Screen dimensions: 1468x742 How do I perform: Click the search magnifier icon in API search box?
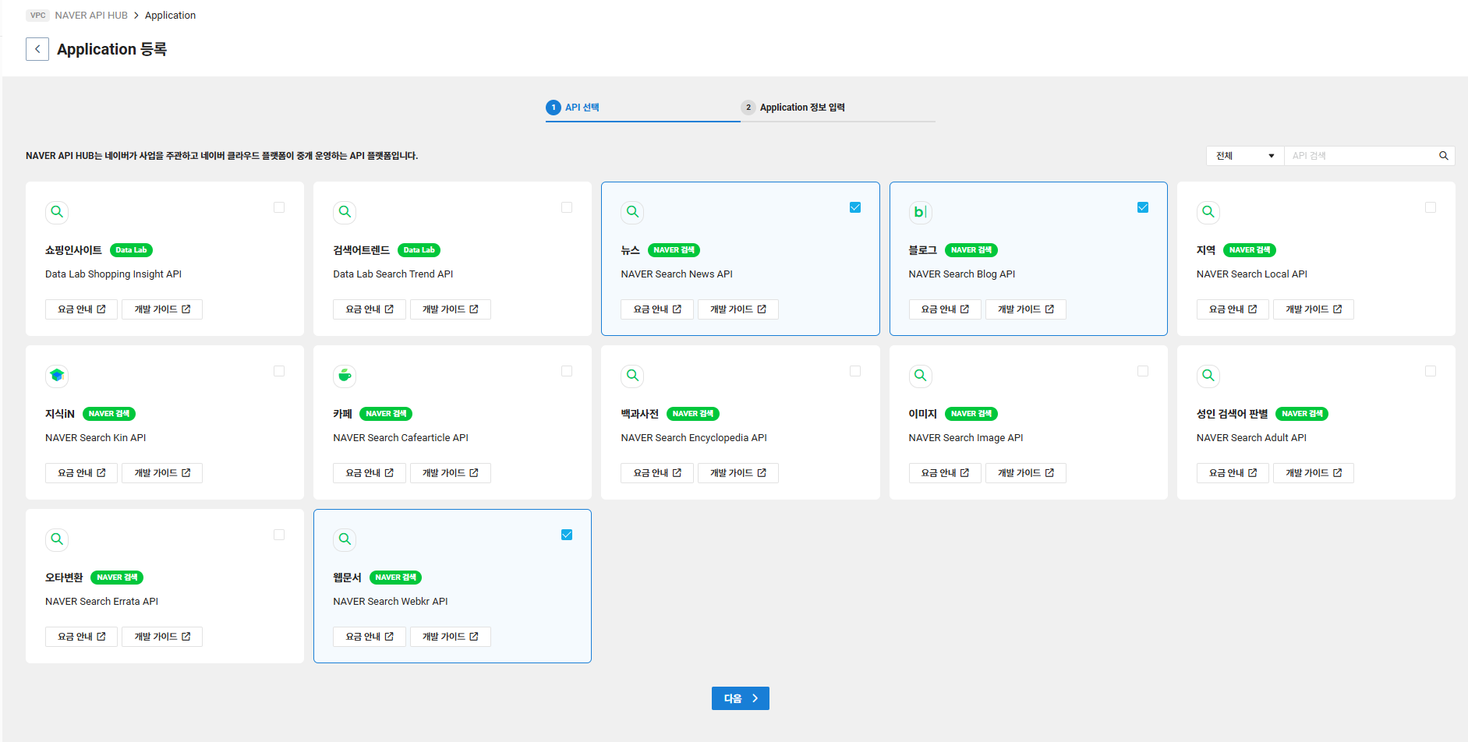[x=1443, y=156]
